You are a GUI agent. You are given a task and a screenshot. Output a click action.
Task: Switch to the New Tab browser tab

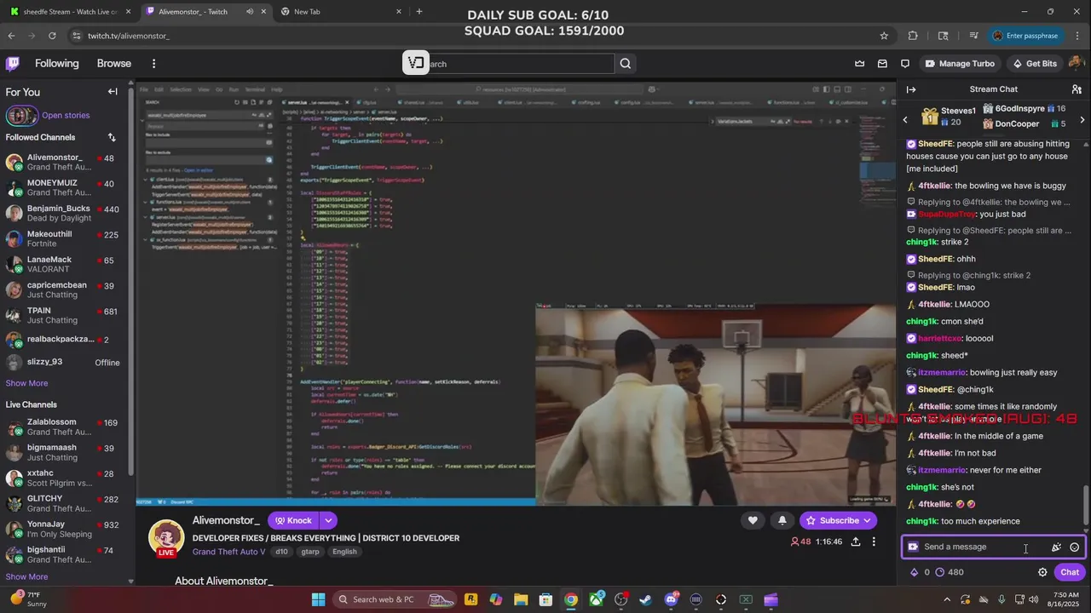[x=341, y=12]
